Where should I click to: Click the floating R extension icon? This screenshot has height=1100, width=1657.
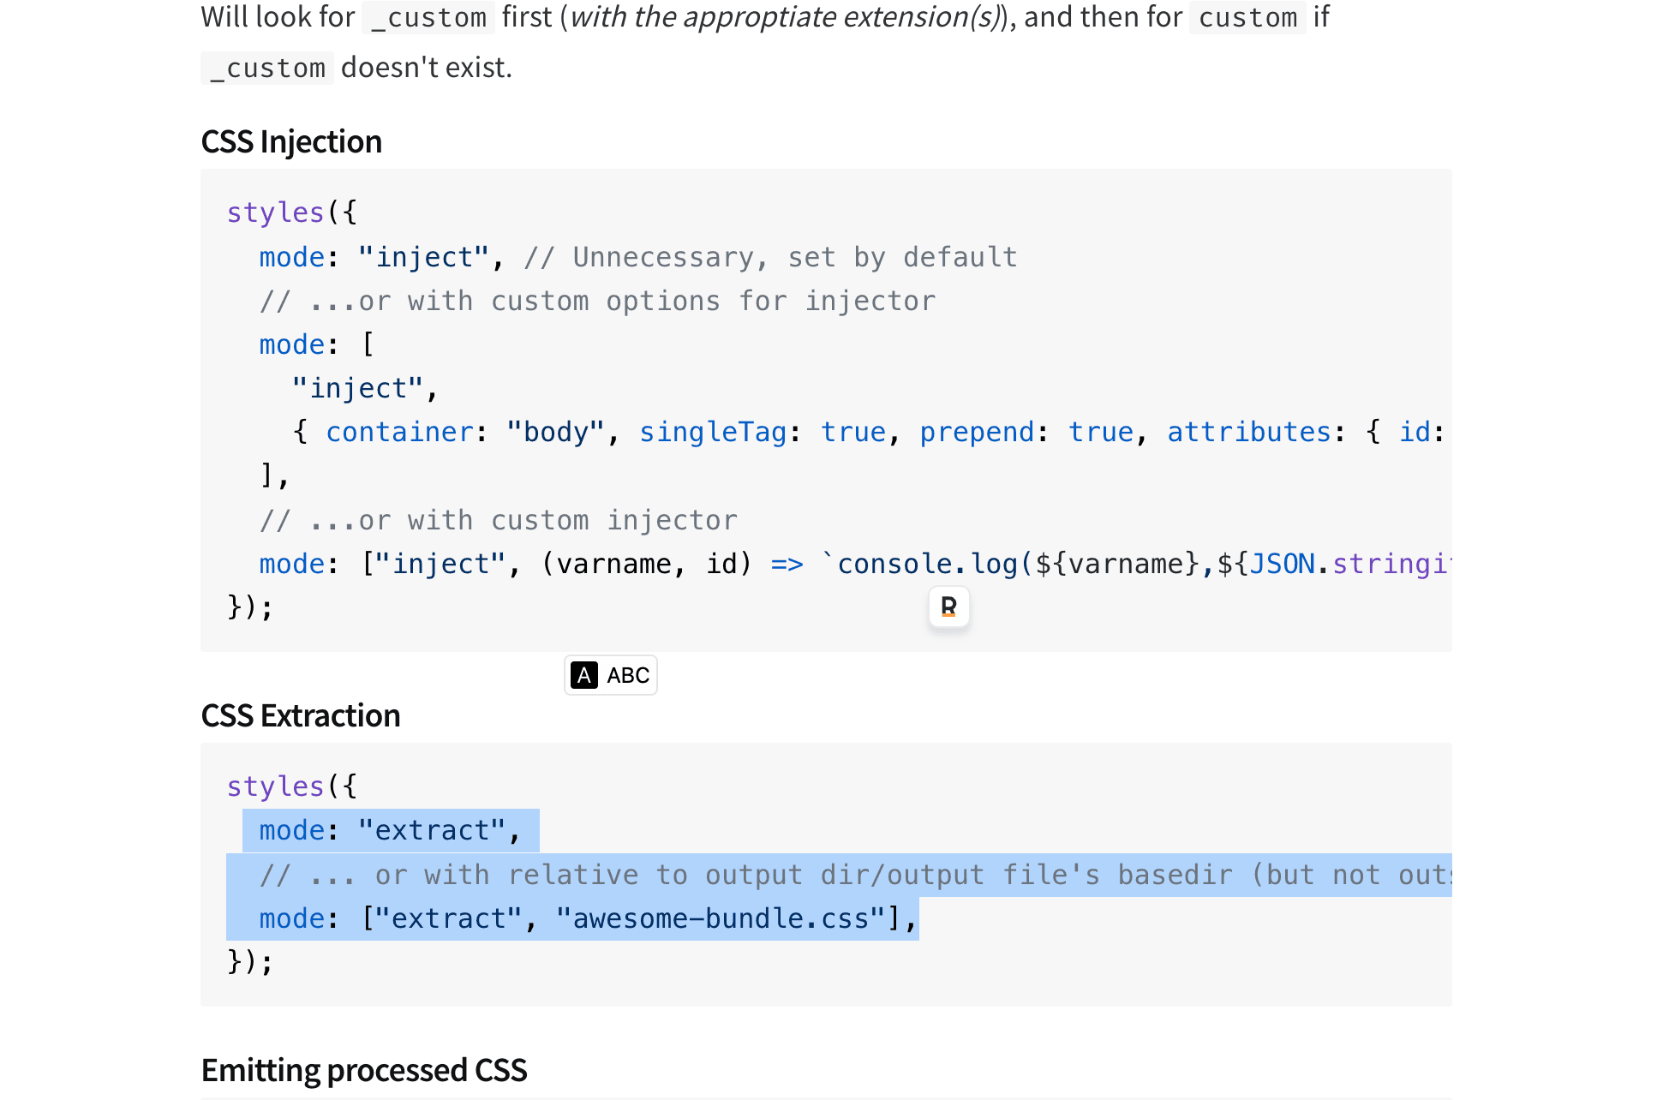pos(948,607)
